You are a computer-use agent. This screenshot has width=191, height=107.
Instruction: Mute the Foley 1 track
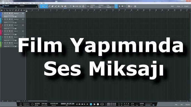click(5, 25)
